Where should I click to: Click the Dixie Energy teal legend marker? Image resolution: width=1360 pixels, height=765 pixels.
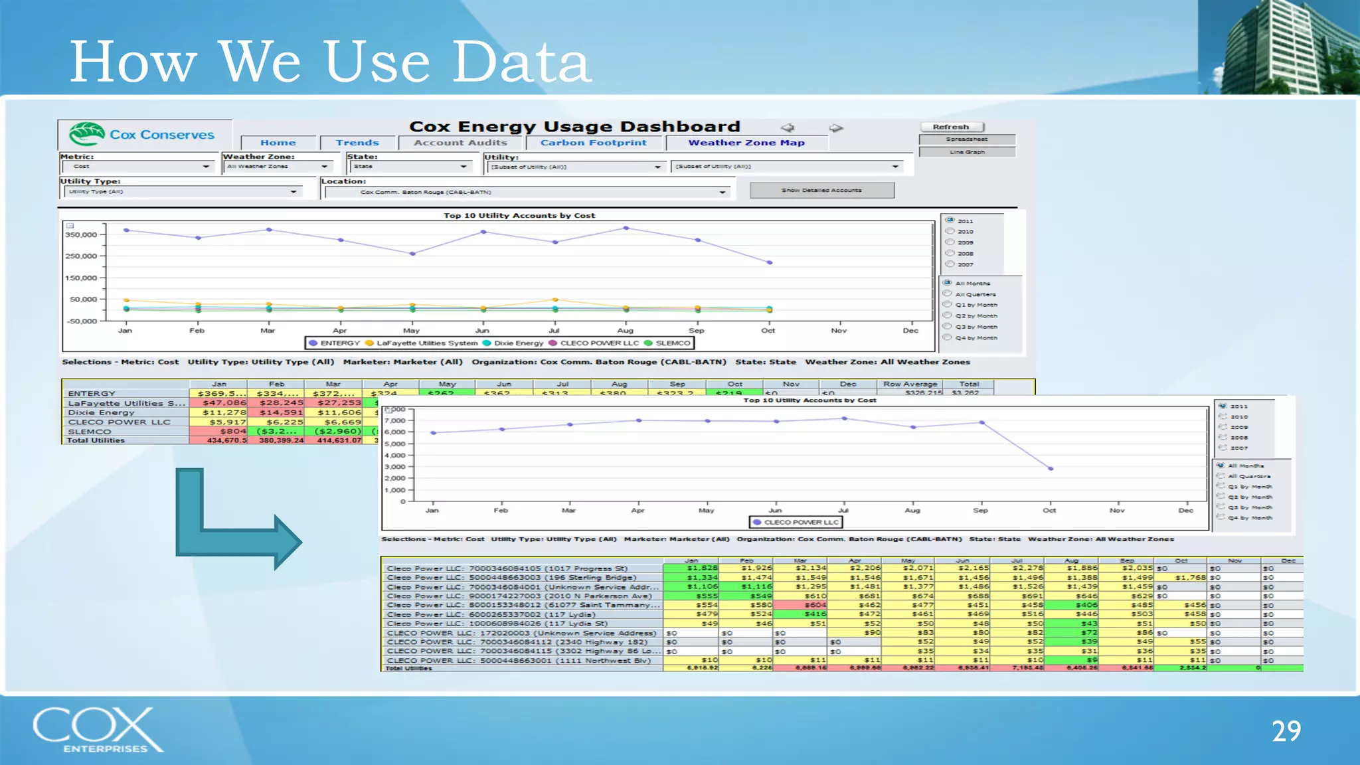coord(487,343)
